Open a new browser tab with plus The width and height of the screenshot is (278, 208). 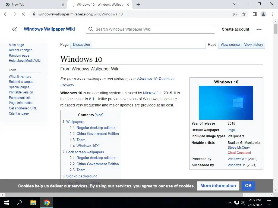coord(138,5)
